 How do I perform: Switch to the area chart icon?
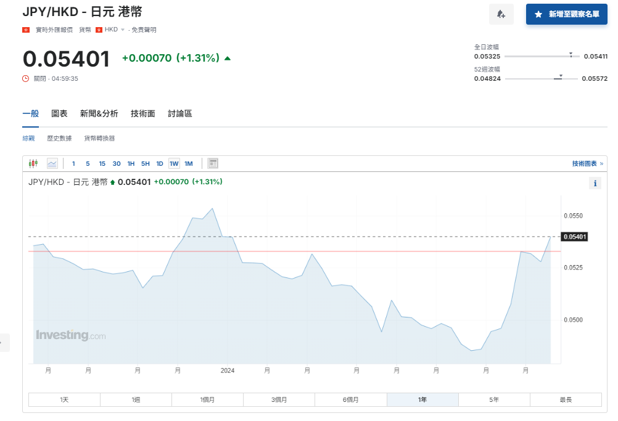click(52, 163)
